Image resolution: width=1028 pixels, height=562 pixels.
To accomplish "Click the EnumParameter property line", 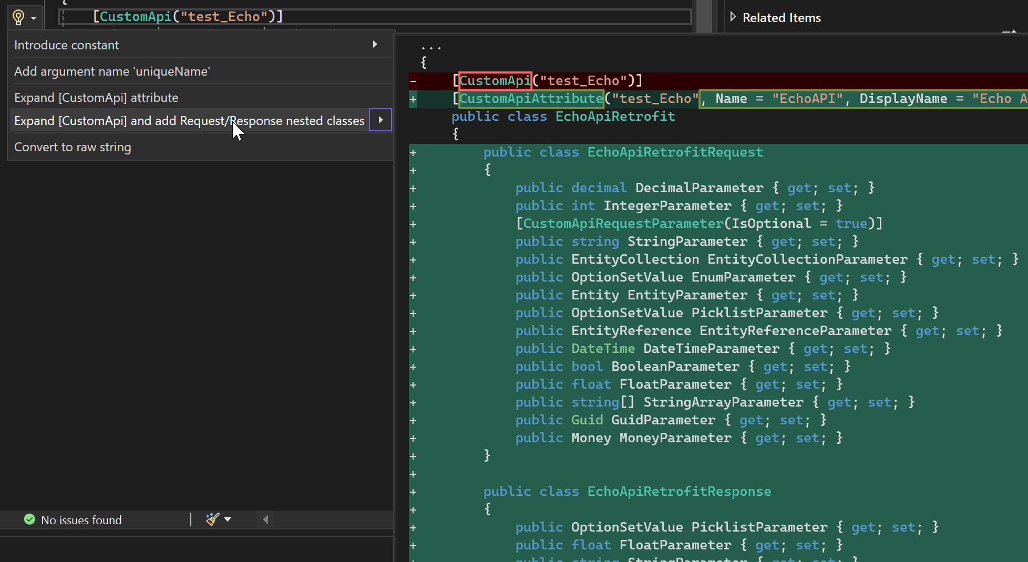I will click(x=711, y=277).
